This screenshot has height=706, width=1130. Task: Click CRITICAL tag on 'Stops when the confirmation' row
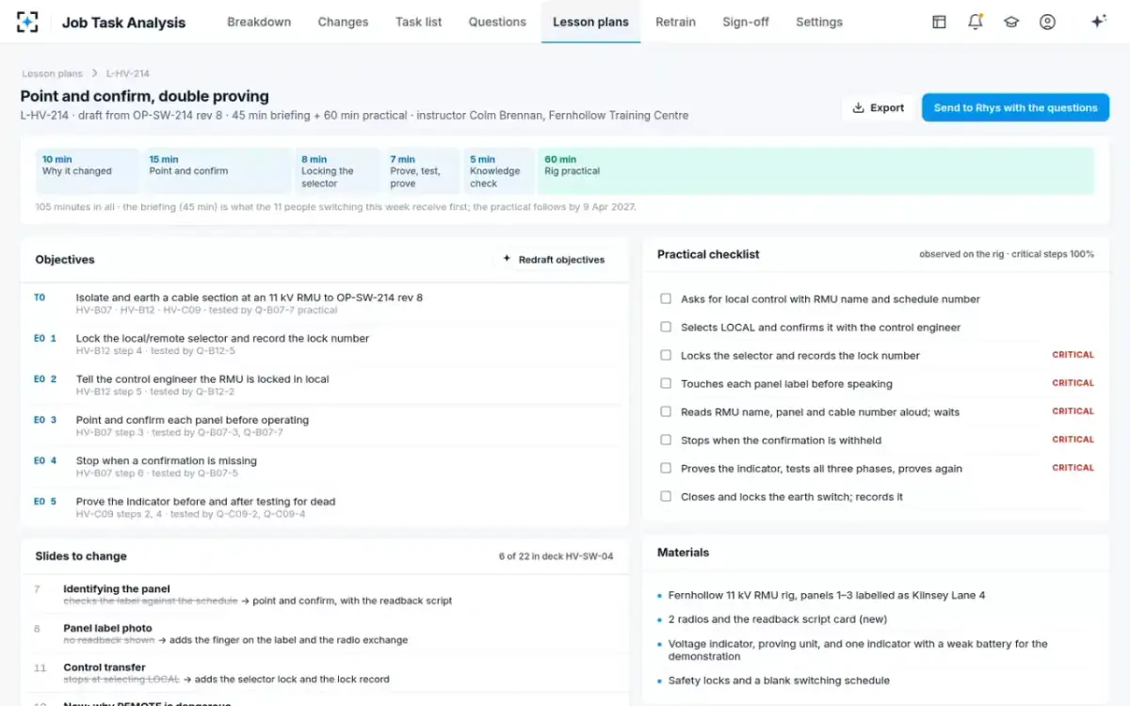1073,440
